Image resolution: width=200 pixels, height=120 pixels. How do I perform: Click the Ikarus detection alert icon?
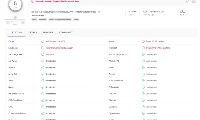click(143, 41)
